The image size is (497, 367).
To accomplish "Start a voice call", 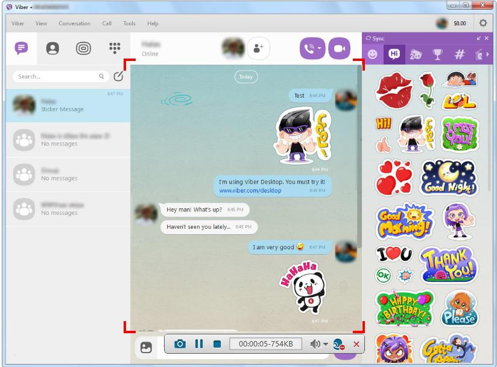I will tap(310, 48).
